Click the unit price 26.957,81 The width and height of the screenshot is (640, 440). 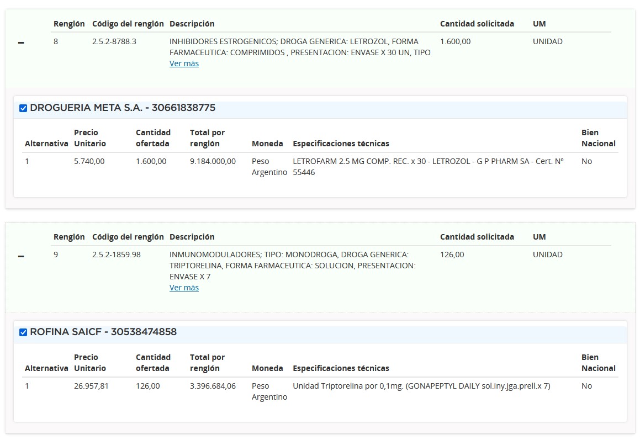[x=91, y=386]
